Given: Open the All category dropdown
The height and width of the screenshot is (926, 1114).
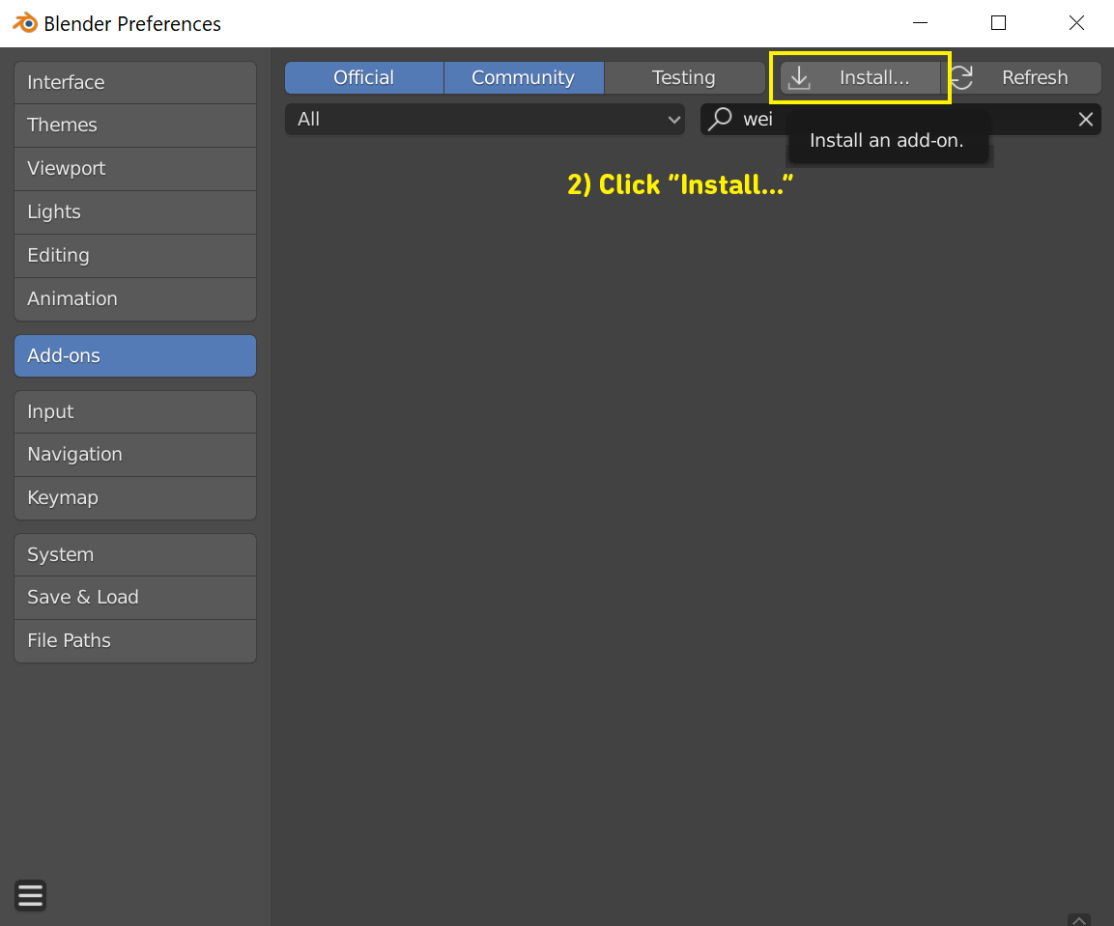Looking at the screenshot, I should coord(484,120).
